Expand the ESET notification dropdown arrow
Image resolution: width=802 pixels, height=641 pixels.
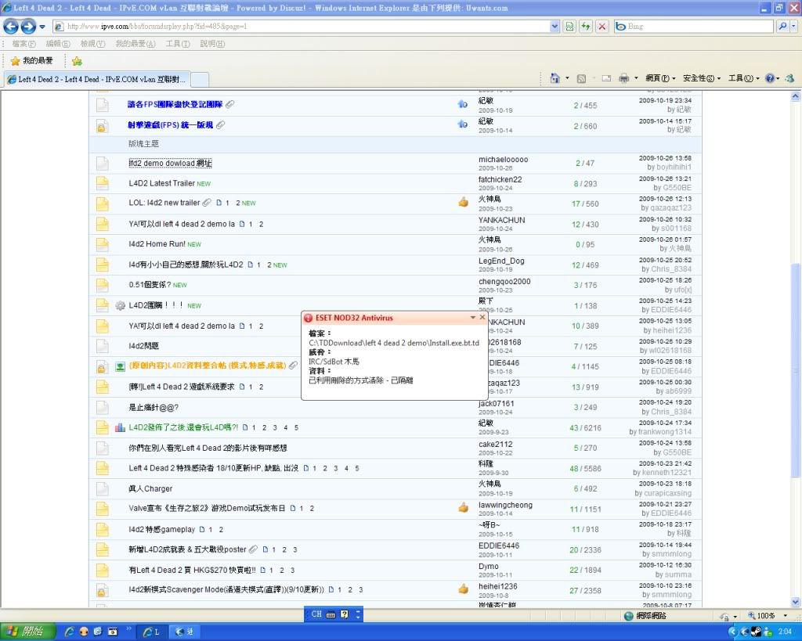[x=472, y=317]
